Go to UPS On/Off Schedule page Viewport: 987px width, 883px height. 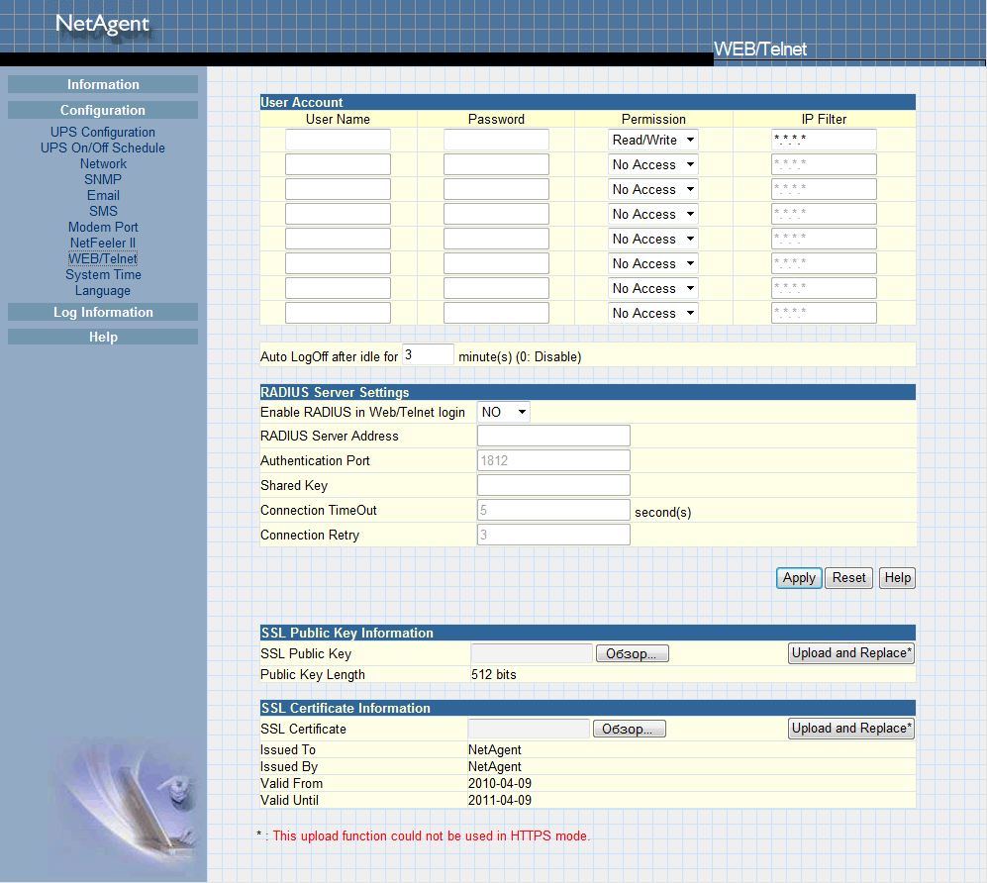(x=103, y=147)
